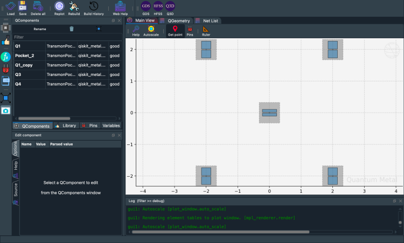Click the log panel sidebar icon

[x=6, y=81]
